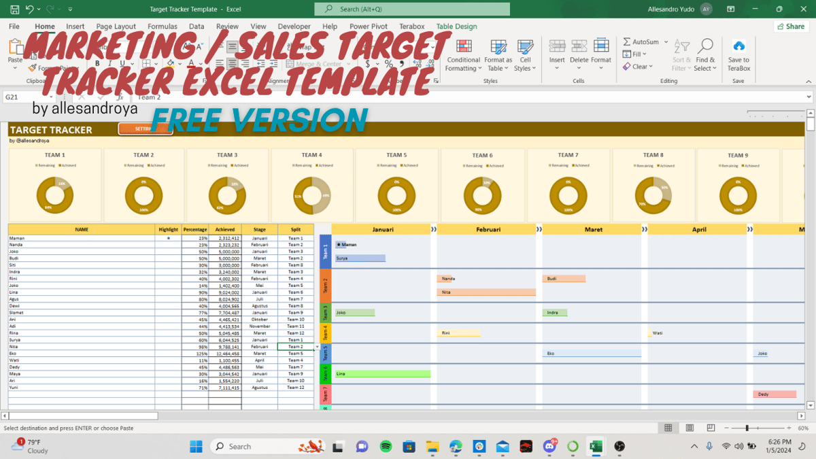This screenshot has width=816, height=459.
Task: Adjust the zoom slider in status bar
Action: click(x=747, y=428)
